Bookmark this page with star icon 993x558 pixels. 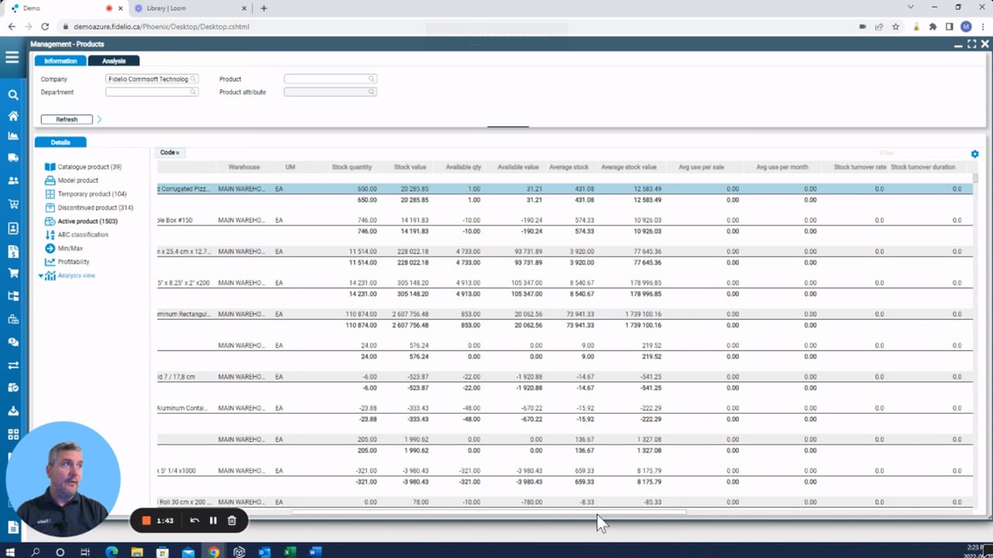pos(895,26)
